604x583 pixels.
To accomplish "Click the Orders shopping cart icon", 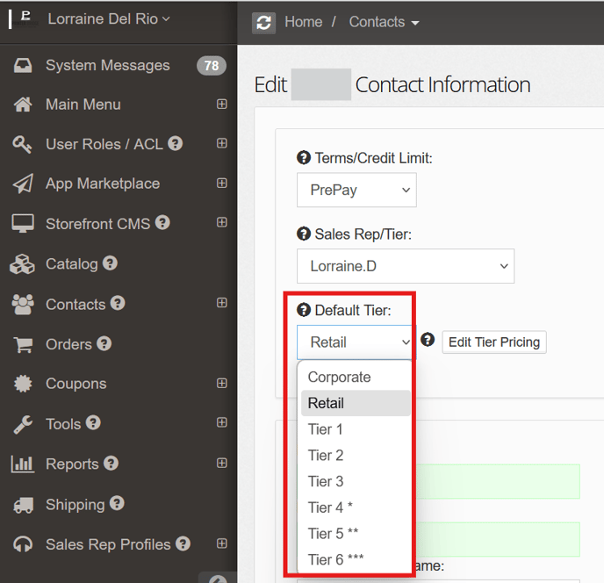I will point(23,344).
